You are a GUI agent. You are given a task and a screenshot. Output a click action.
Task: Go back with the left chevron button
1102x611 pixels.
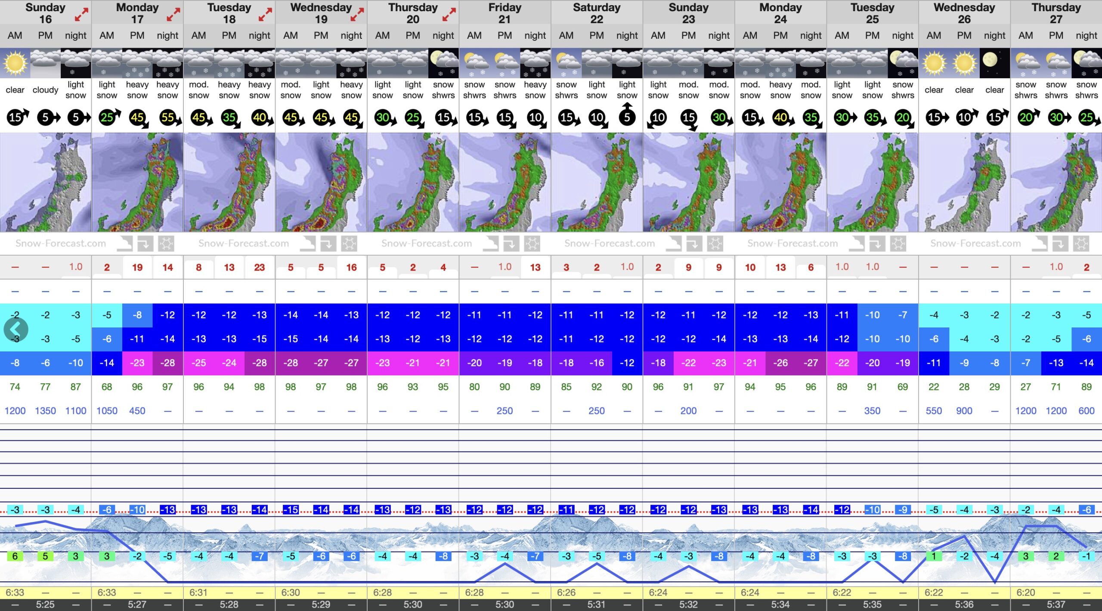point(16,330)
